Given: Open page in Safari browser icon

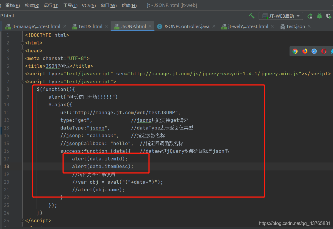Looking at the screenshot, I should point(314,51).
